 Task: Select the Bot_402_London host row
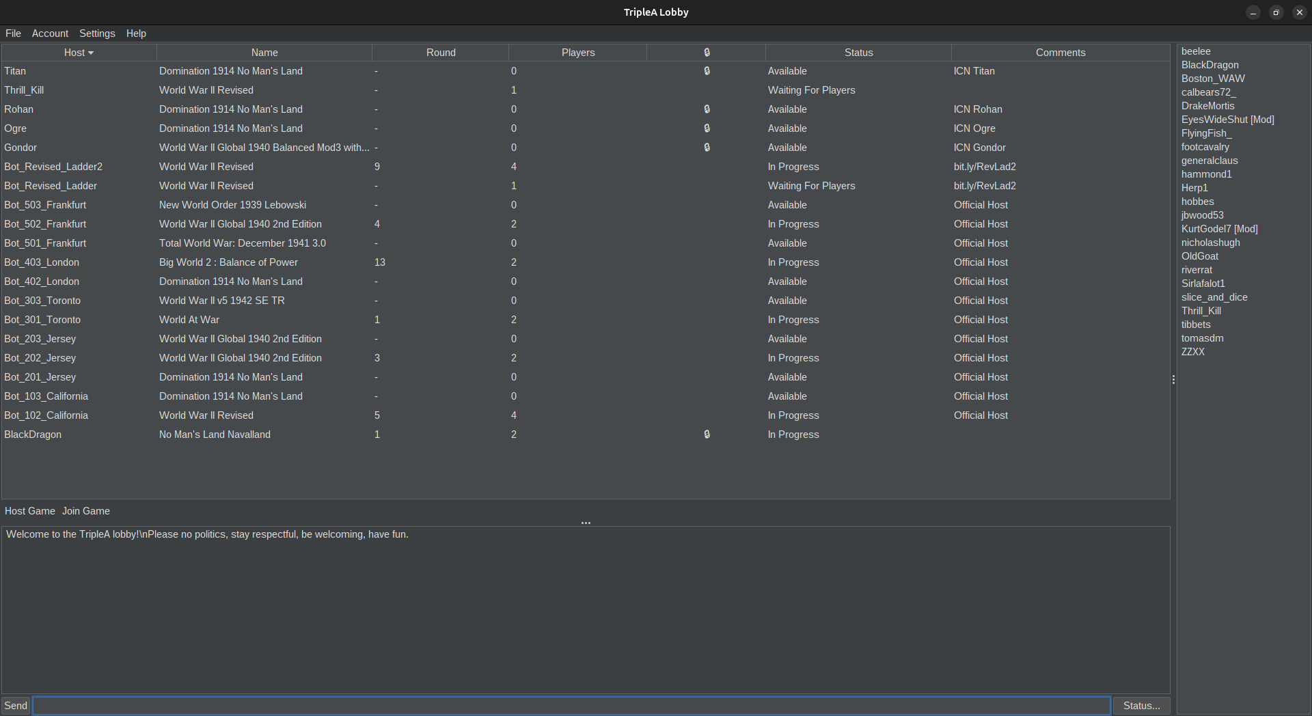[x=586, y=281]
